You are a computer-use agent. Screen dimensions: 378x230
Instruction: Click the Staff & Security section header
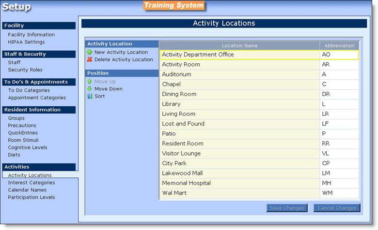click(x=39, y=54)
